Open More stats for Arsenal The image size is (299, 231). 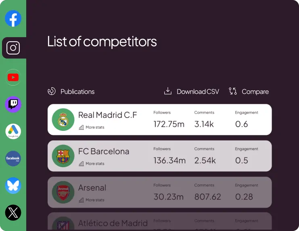point(92,200)
